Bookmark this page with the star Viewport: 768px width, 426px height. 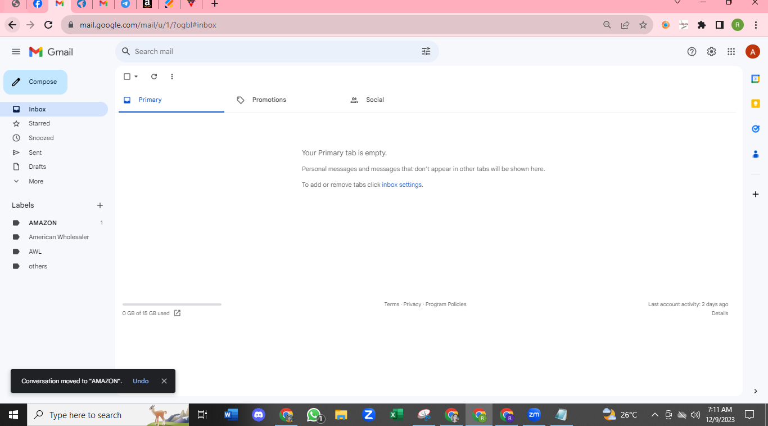pos(643,25)
